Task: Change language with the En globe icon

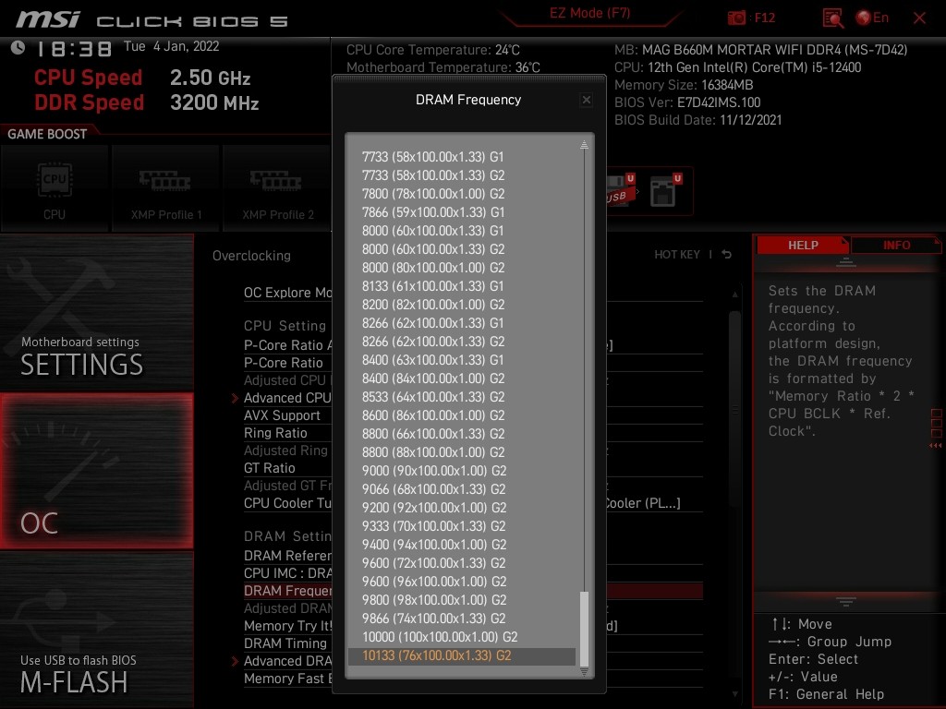Action: tap(872, 18)
